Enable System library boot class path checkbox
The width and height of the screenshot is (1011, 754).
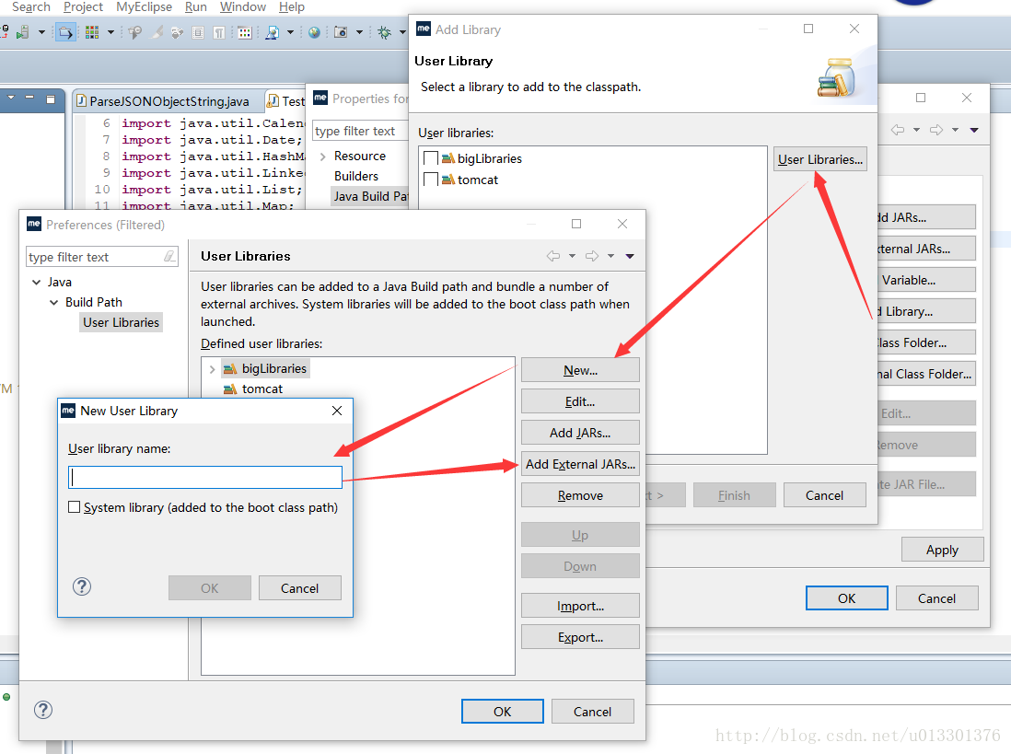click(x=75, y=507)
